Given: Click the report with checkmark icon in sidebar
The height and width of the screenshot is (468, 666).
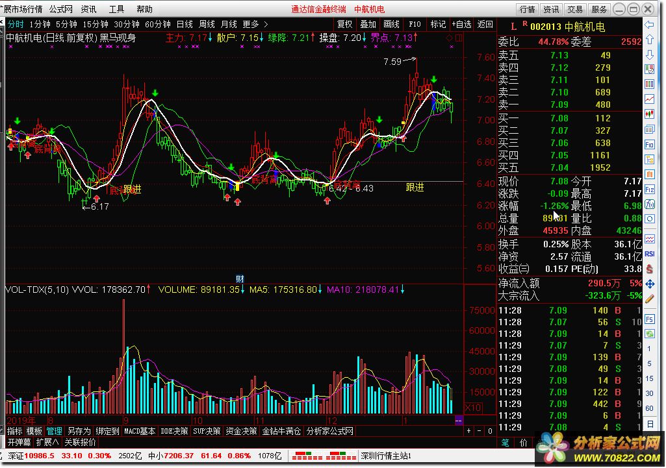Looking at the screenshot, I should click(x=650, y=69).
